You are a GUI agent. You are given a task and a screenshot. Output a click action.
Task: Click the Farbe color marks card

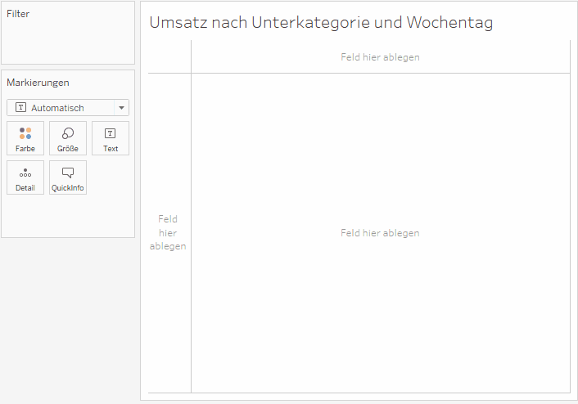click(25, 138)
